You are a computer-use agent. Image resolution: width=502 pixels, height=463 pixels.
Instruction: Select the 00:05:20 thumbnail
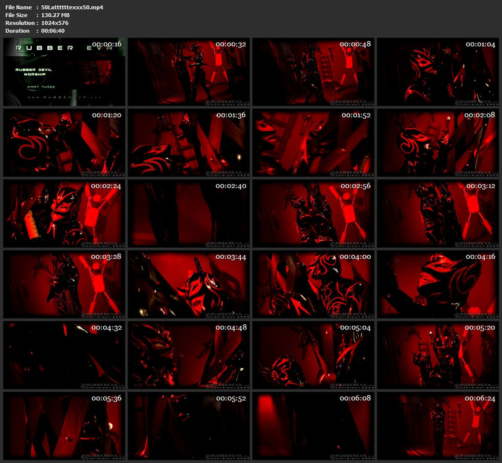(x=438, y=355)
